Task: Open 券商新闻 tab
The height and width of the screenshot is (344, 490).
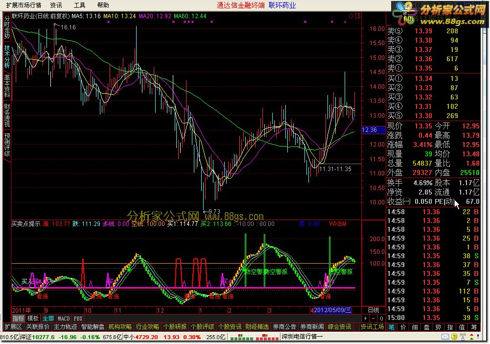Action: (312, 327)
